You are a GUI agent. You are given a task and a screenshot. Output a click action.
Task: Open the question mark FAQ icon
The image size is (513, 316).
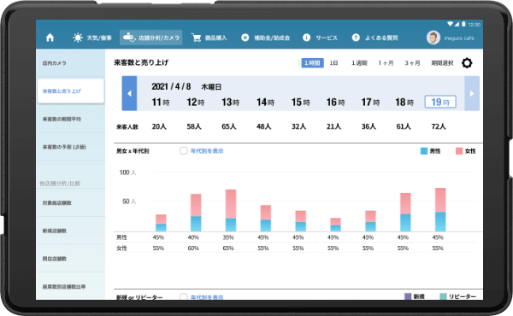(356, 38)
